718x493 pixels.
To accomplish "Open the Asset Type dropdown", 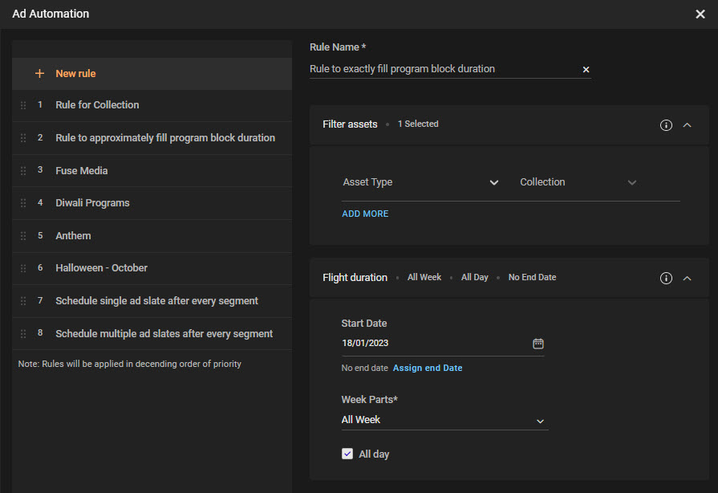I will click(x=421, y=182).
